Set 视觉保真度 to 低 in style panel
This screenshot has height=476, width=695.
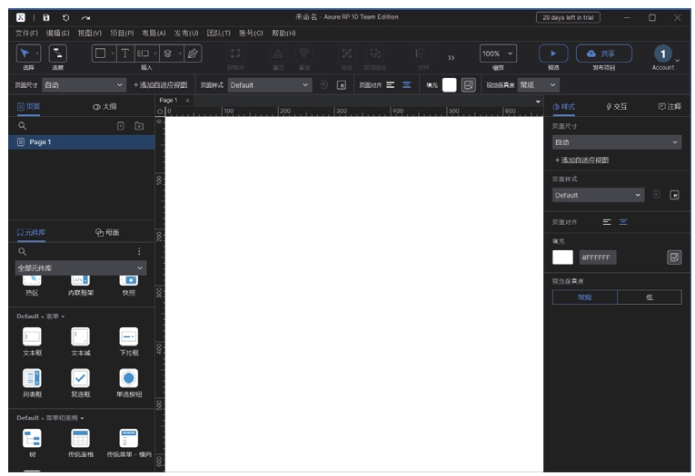pyautogui.click(x=649, y=296)
